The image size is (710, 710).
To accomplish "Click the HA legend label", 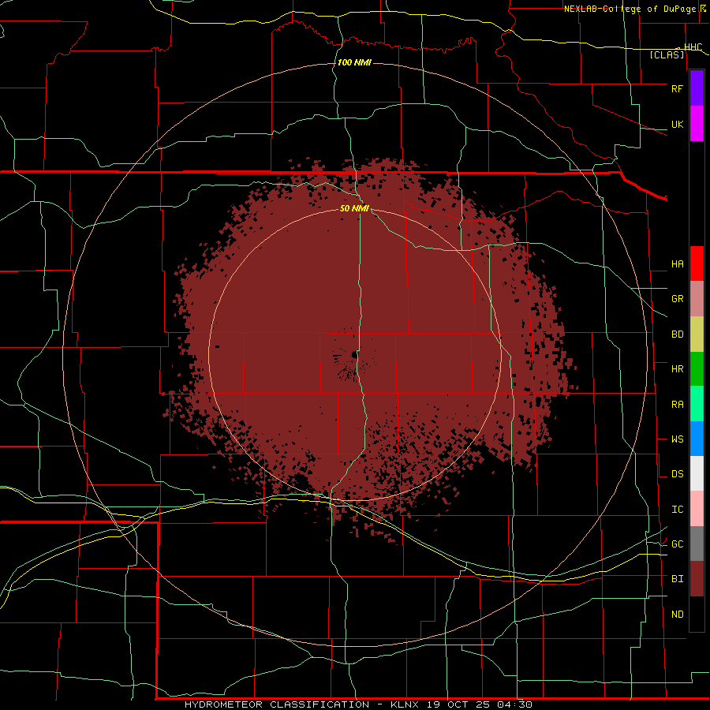I will click(677, 263).
